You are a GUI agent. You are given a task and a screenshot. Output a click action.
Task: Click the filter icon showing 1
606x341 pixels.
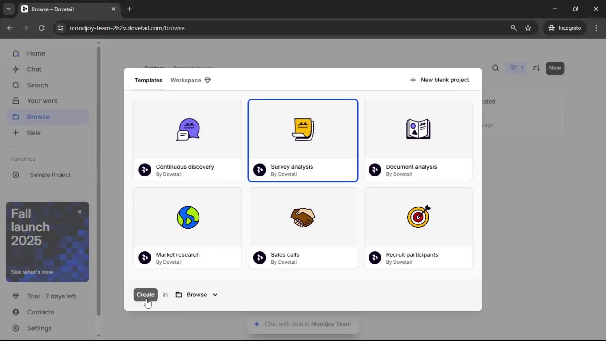(516, 68)
